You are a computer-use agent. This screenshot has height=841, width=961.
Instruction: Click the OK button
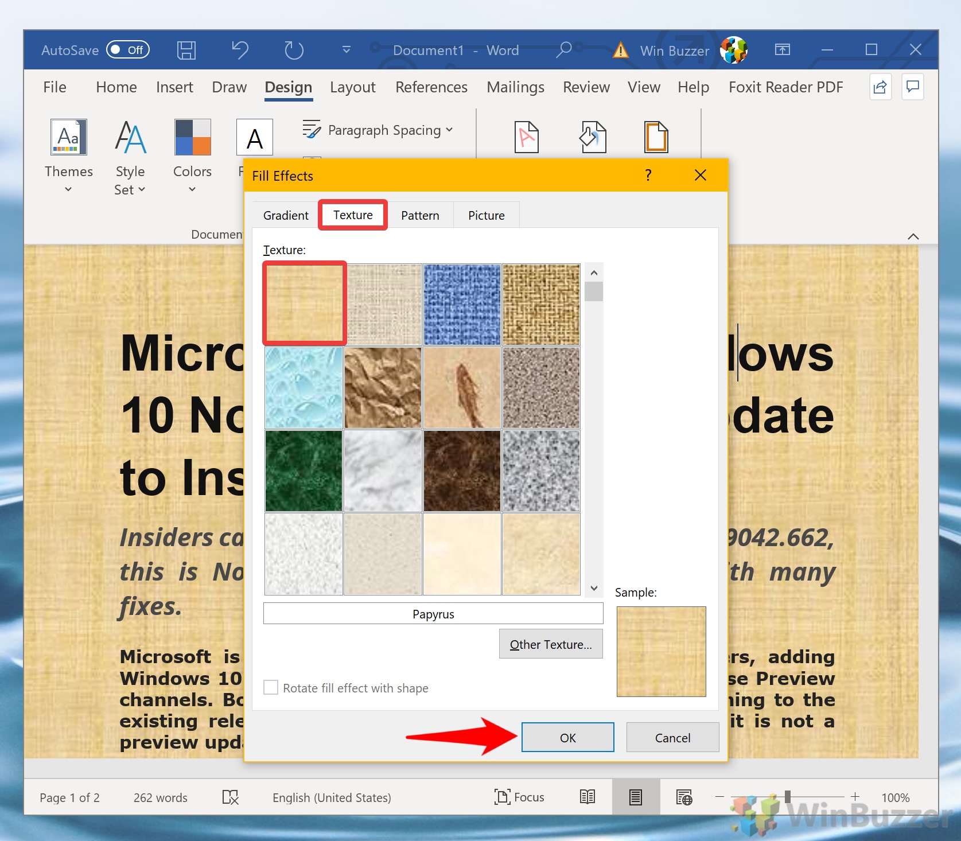point(567,738)
